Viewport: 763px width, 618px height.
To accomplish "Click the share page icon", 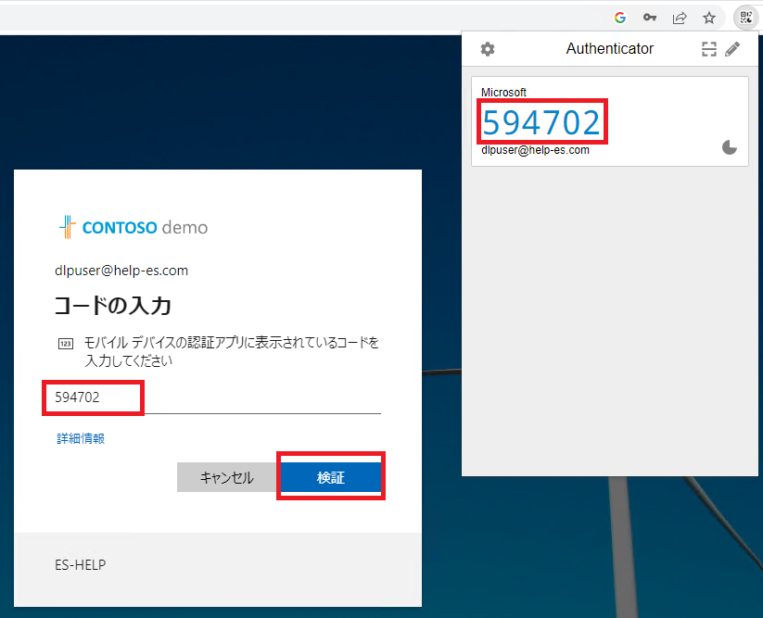I will (680, 18).
